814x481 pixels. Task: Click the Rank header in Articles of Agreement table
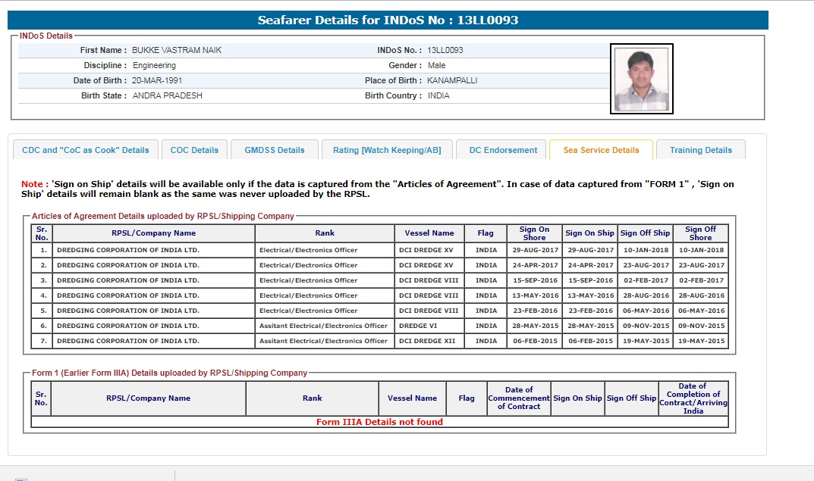pyautogui.click(x=325, y=233)
